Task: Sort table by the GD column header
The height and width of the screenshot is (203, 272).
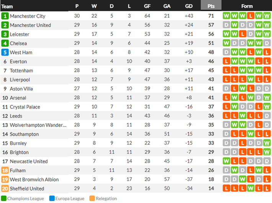Action: click(x=188, y=6)
